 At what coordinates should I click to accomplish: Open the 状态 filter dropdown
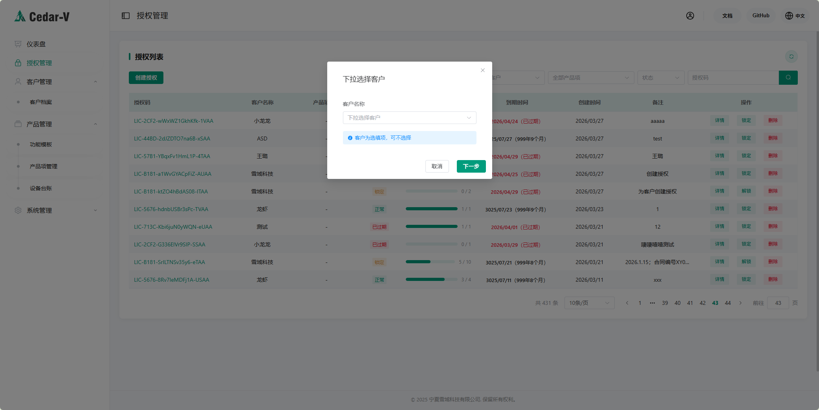661,78
